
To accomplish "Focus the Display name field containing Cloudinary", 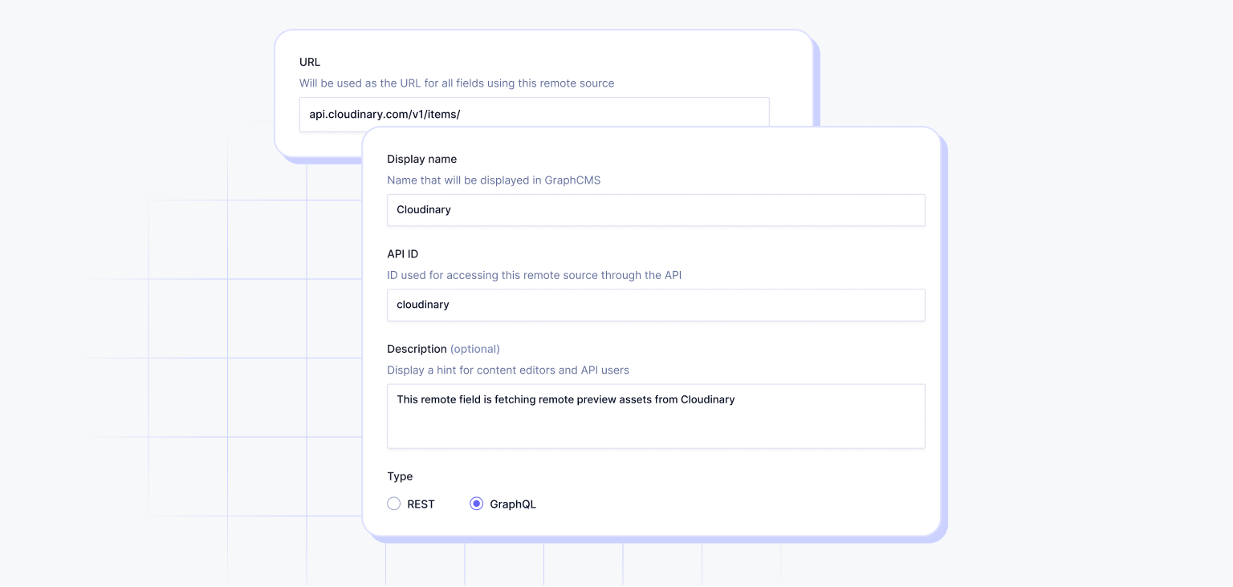I will pyautogui.click(x=656, y=210).
